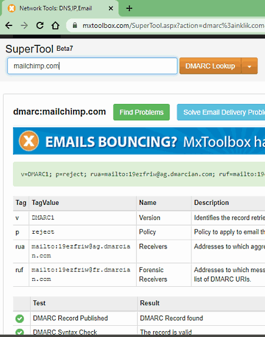265x337 pixels.
Task: Click the Policy name cell
Action: coord(164,232)
